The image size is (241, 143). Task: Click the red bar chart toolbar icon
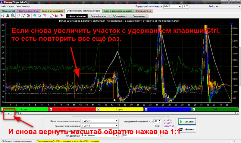point(56,16)
